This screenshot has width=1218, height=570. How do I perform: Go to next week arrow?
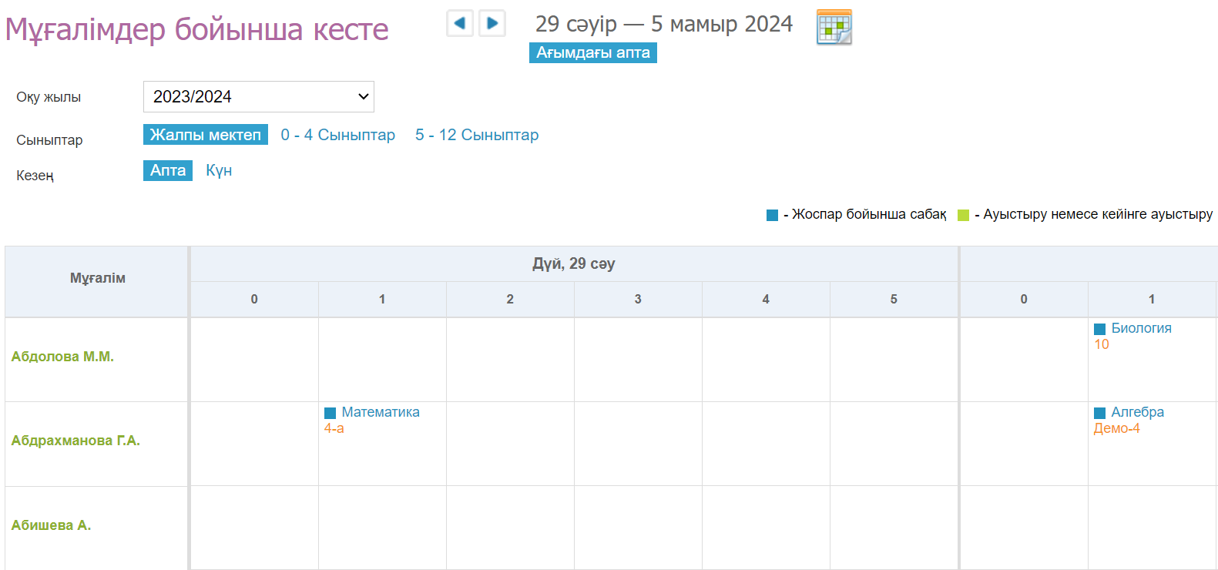(492, 23)
